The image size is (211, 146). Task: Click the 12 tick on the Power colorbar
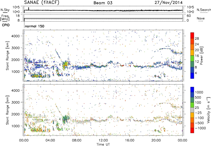(x=197, y=62)
